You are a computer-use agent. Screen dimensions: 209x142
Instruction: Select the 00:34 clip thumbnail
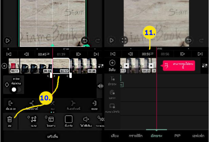(x=36, y=66)
